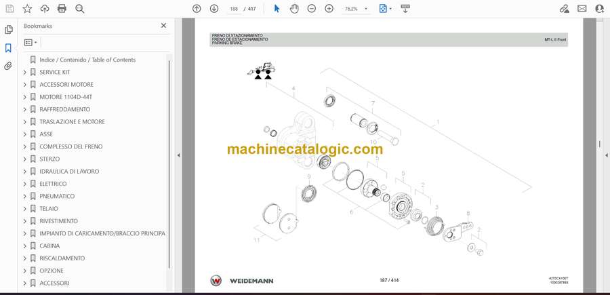Open IDRAULICA DI LAVORO bookmark
This screenshot has height=295, width=610.
point(69,172)
